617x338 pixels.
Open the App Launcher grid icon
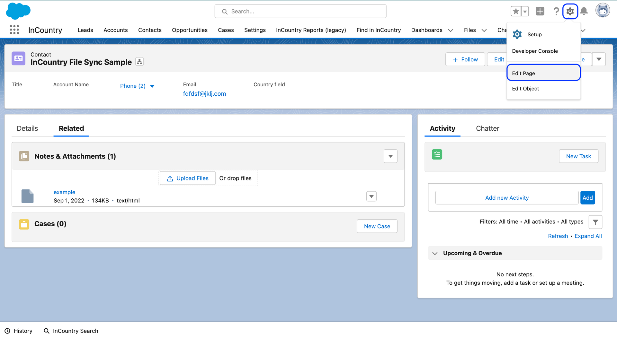(14, 30)
